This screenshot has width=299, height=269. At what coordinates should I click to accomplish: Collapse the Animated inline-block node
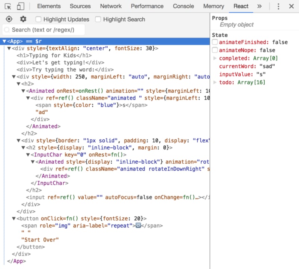click(33, 162)
